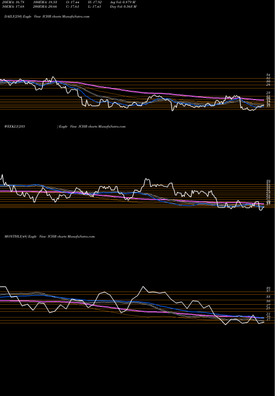Click the MONTHLY Eagle View ICHR chart title
Screen dimensions: 275x396
50,237
